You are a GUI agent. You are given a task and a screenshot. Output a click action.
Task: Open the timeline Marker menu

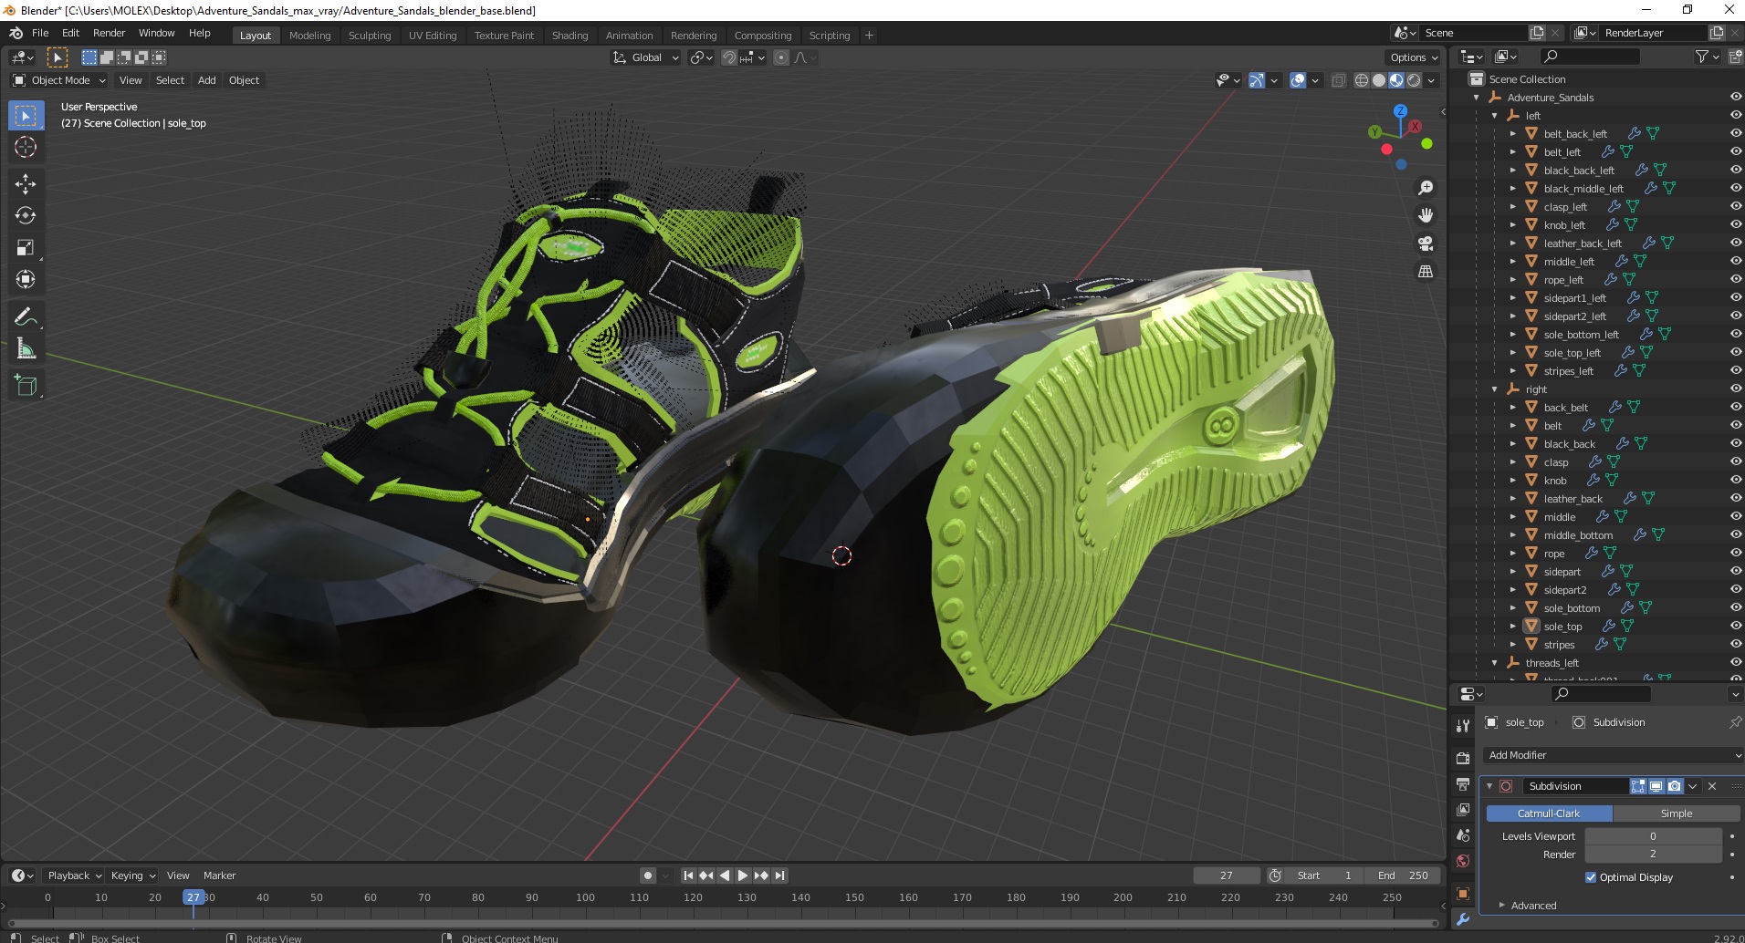(219, 876)
